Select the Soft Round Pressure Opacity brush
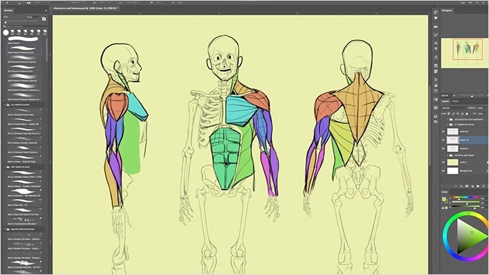 [24, 59]
